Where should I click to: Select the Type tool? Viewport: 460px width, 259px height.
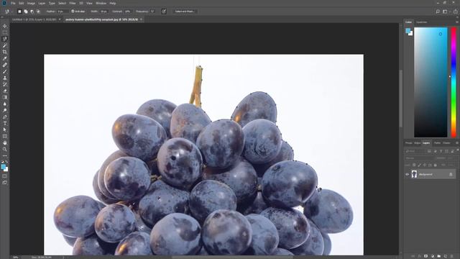[5, 123]
